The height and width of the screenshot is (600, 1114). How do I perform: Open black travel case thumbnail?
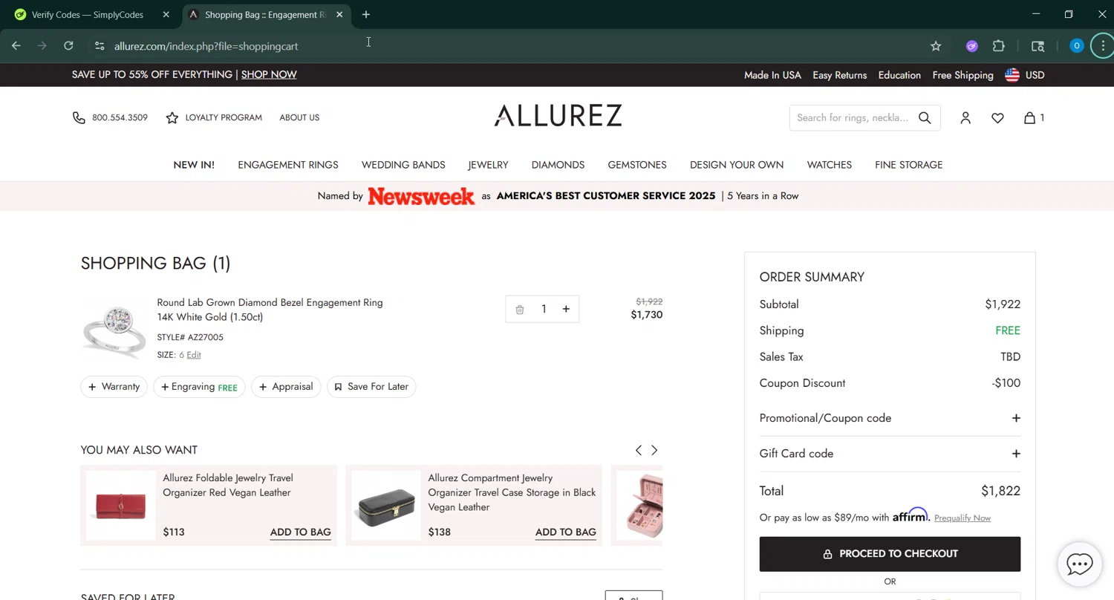click(x=386, y=506)
